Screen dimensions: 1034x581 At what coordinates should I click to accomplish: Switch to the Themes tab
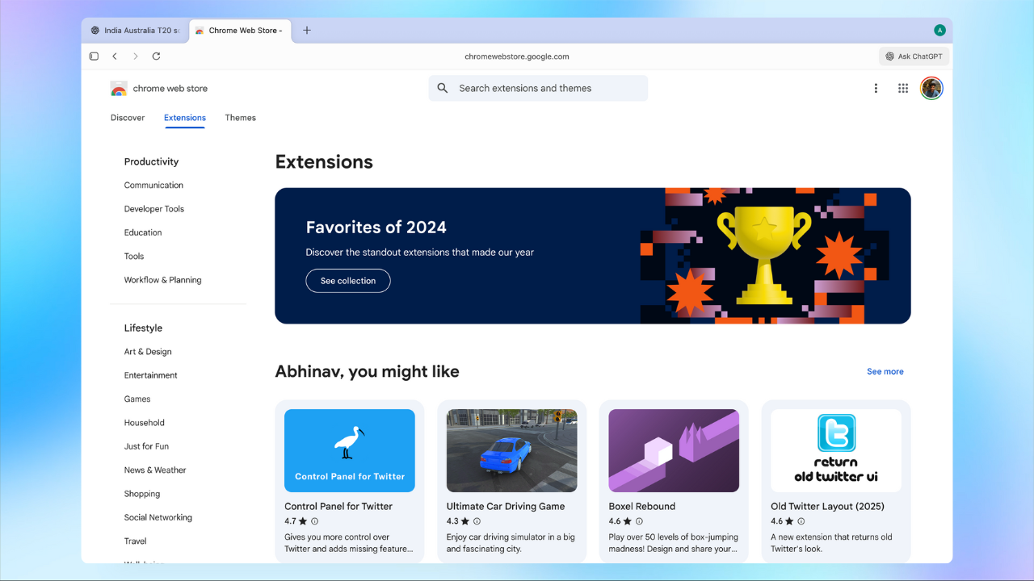coord(240,118)
